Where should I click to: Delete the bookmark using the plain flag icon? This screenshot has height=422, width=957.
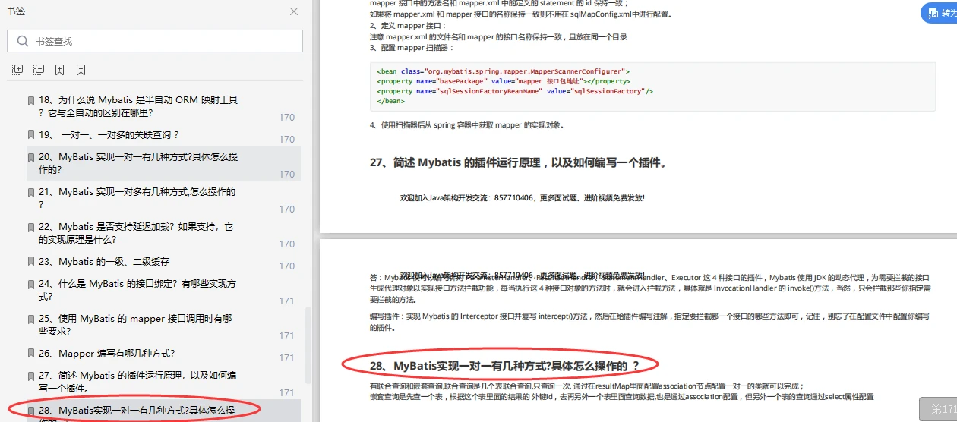click(x=81, y=70)
